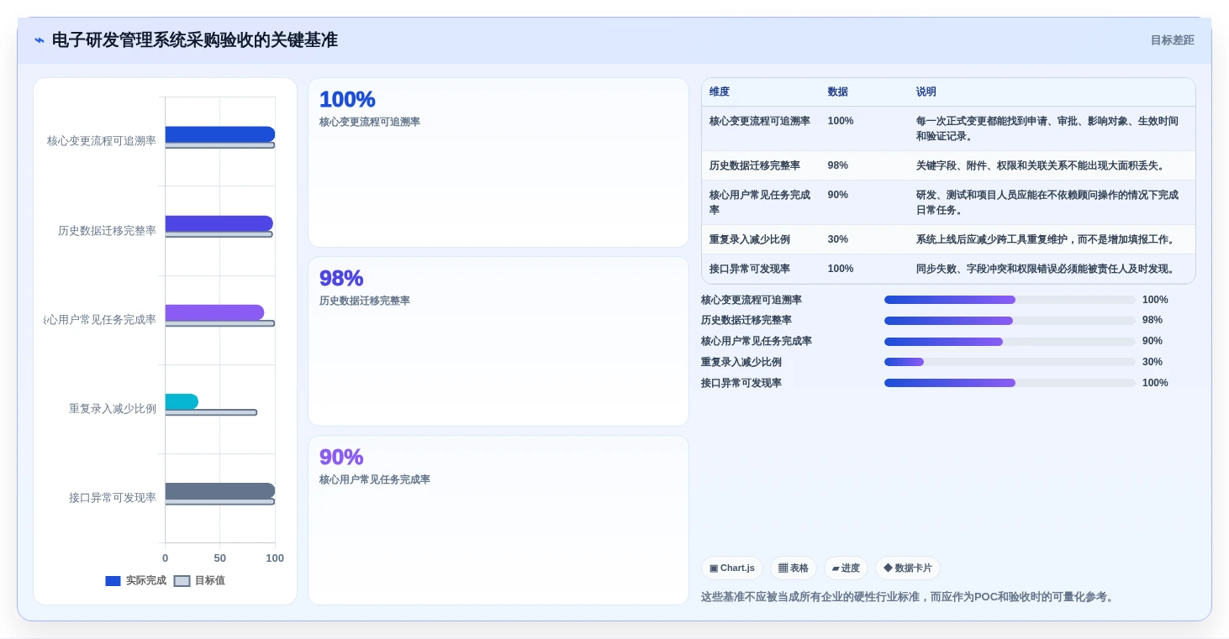Click table cell 核心用户常见任务完成率
Image resolution: width=1229 pixels, height=639 pixels.
pyautogui.click(x=760, y=202)
